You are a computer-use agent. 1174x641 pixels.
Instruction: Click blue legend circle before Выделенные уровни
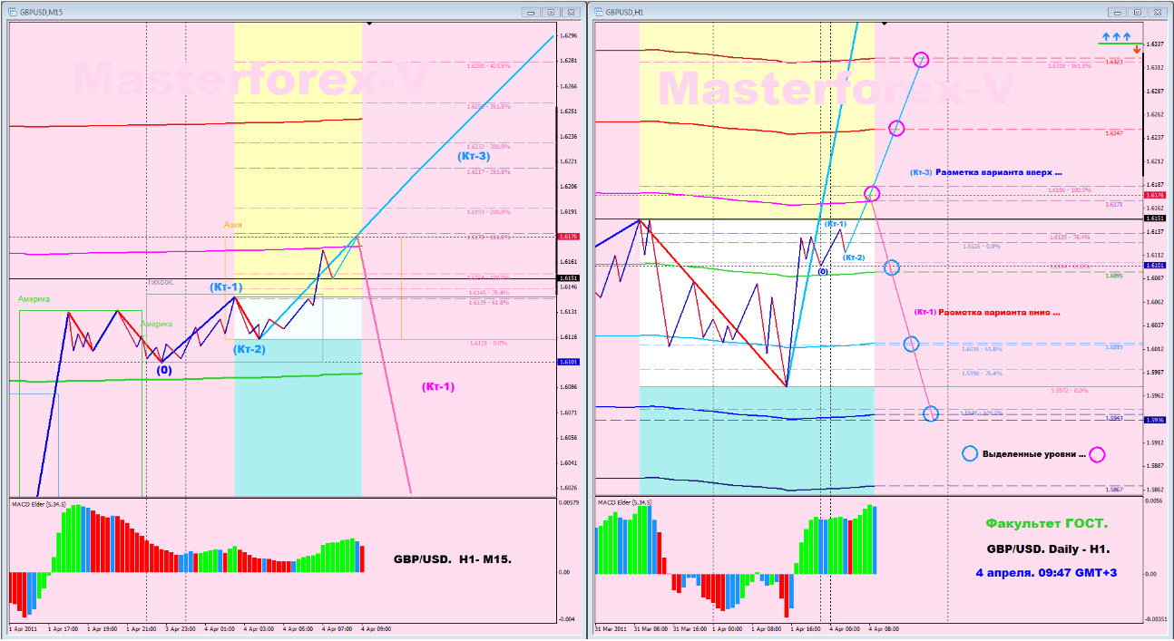(971, 453)
